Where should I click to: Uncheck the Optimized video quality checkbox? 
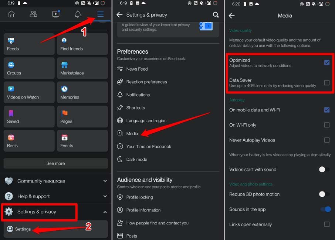[326, 63]
